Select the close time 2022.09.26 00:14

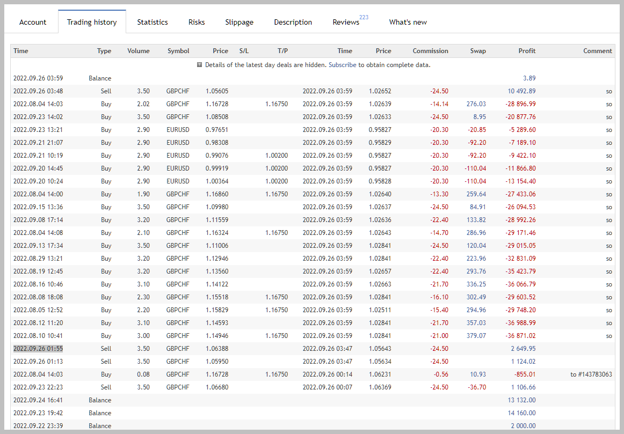click(x=327, y=374)
